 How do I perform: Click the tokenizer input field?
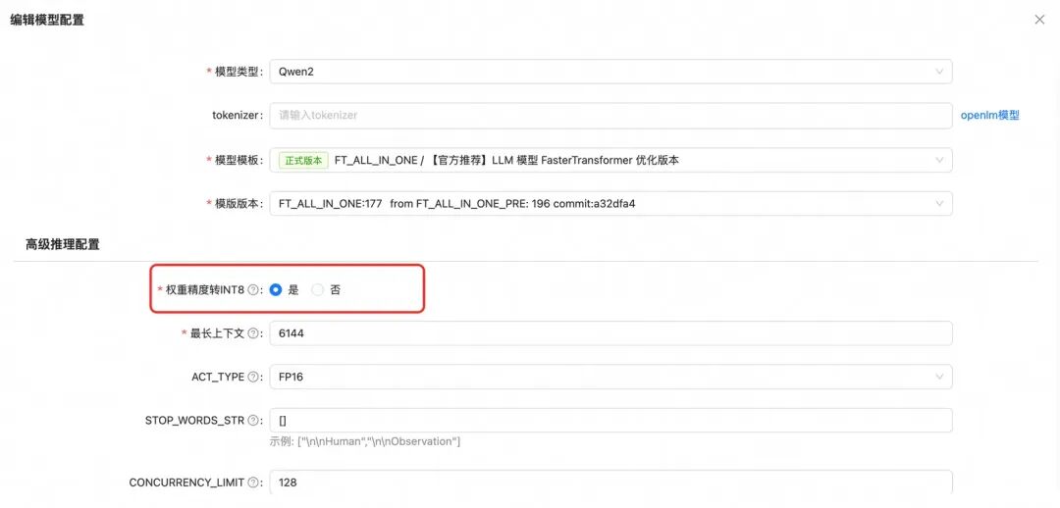610,115
